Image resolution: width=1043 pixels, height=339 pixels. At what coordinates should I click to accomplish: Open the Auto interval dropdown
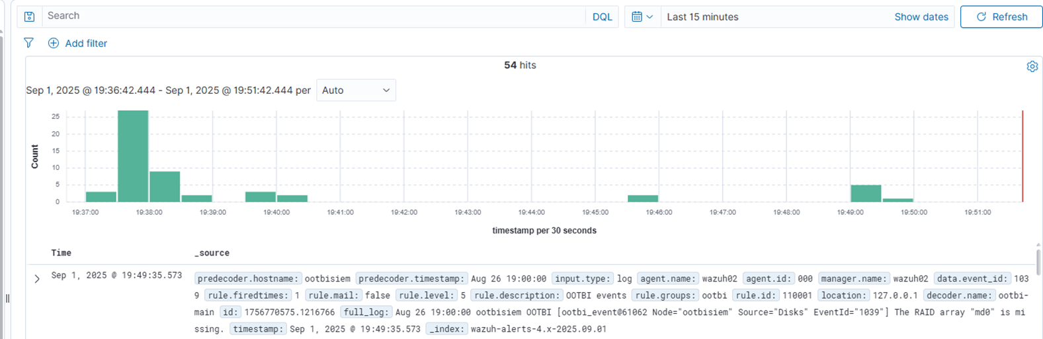[x=356, y=90]
